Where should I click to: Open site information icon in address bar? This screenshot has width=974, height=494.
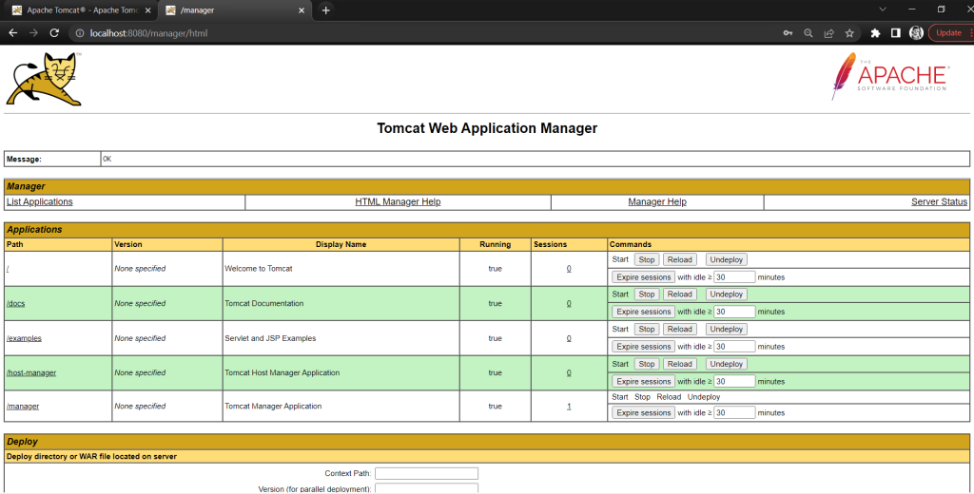[x=80, y=33]
